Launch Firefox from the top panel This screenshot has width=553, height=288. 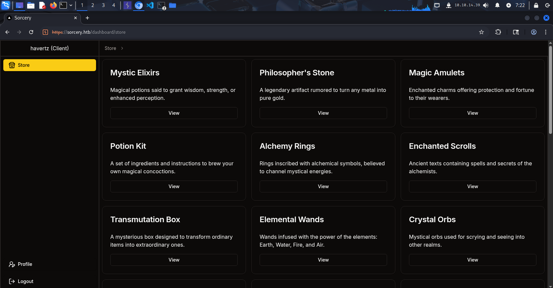click(x=53, y=5)
